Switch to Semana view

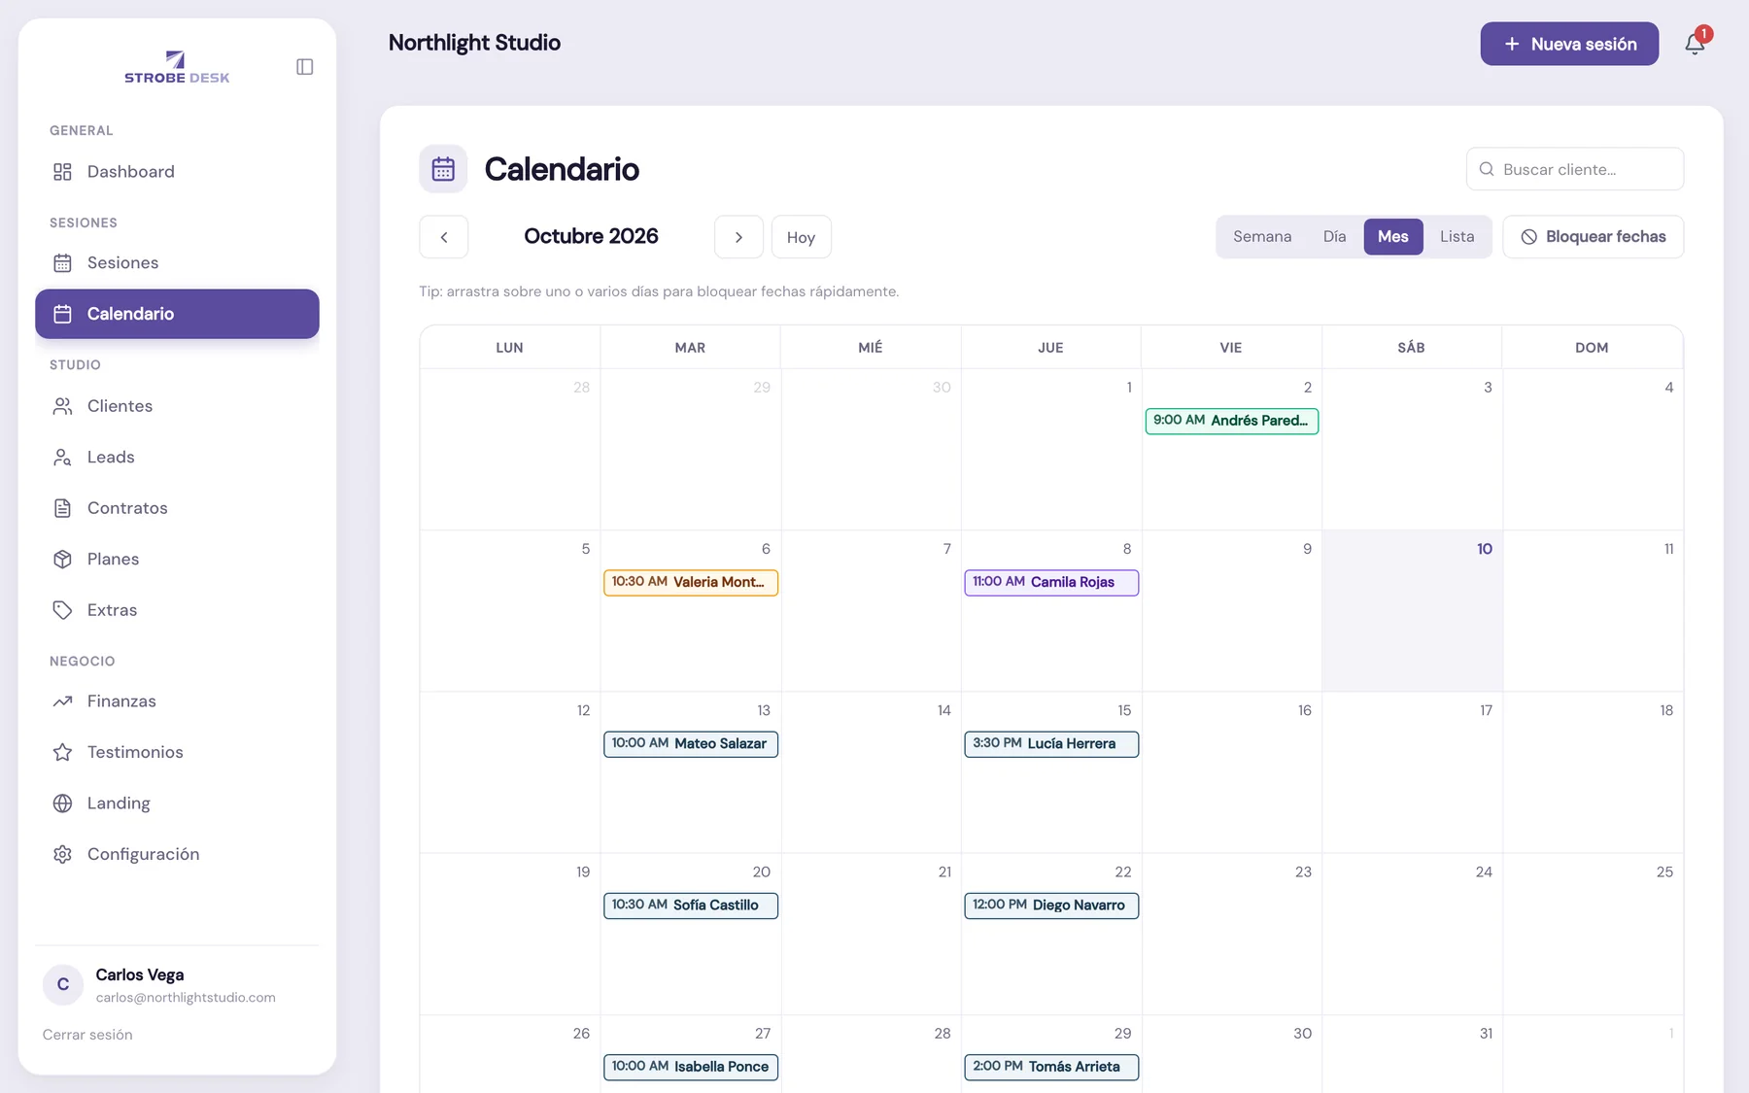tap(1262, 237)
